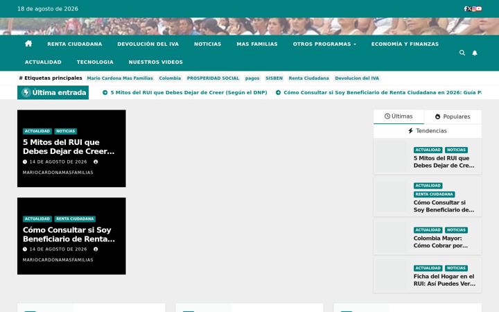Open MARIOCARDONAMASFAMILIAS author link on 5 Mitos card
This screenshot has width=499, height=312.
click(58, 173)
